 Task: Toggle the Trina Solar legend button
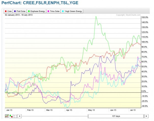click(x=54, y=11)
